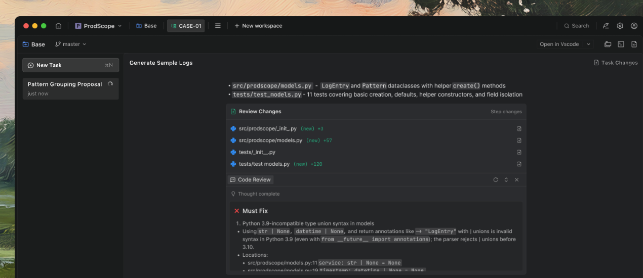
Task: Select the CASE-01 workspace tab
Action: tap(186, 26)
